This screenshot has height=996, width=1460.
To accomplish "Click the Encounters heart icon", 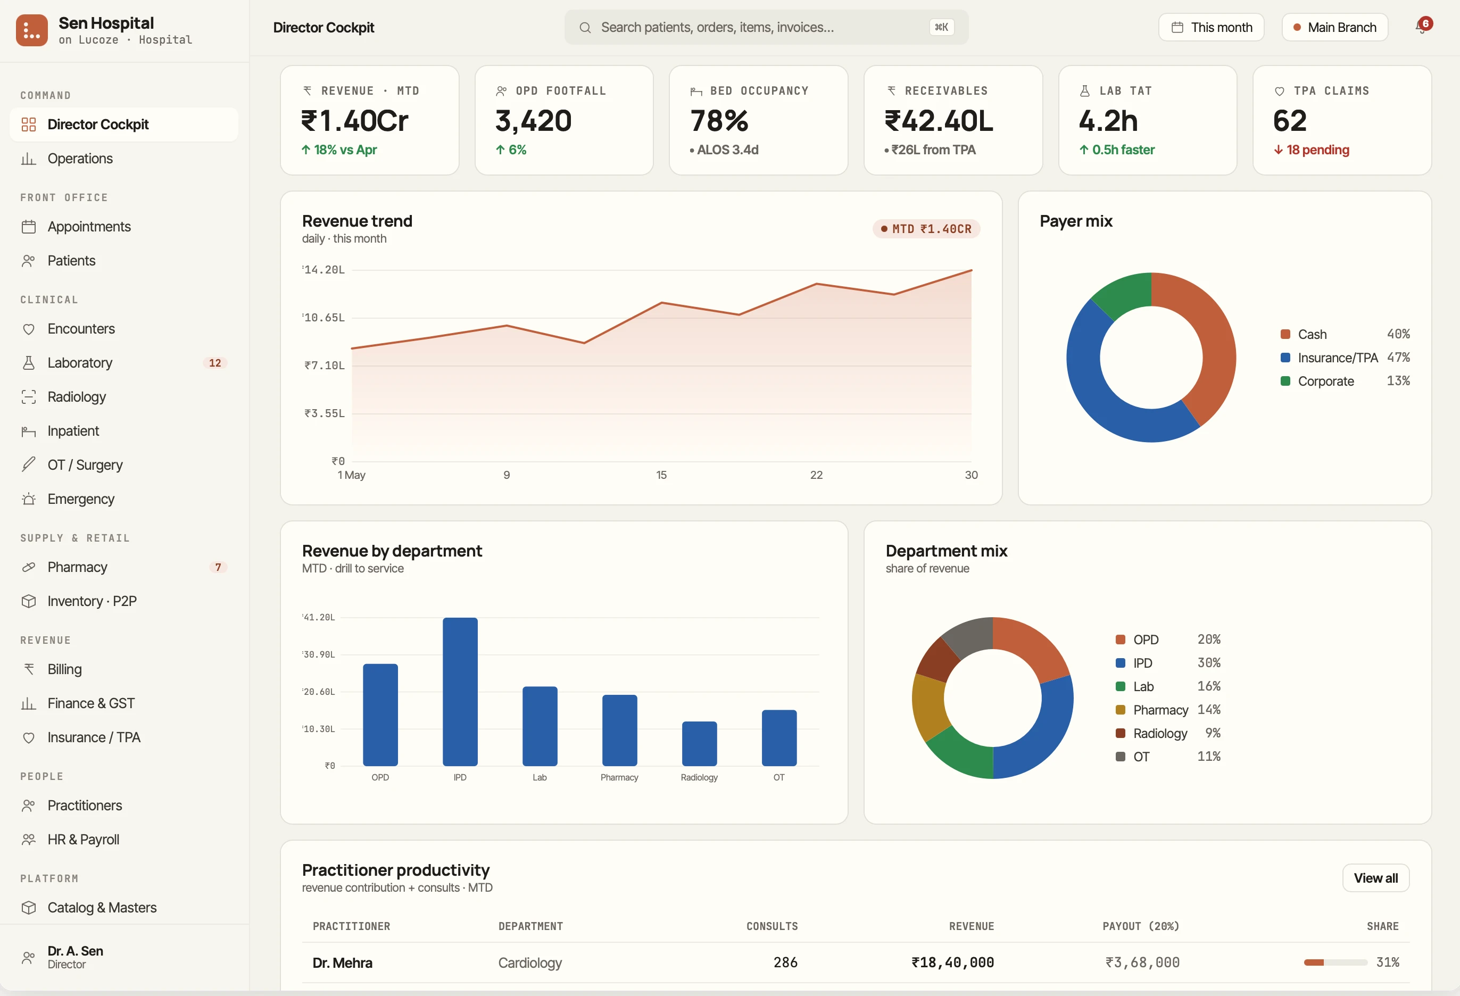I will click(28, 329).
